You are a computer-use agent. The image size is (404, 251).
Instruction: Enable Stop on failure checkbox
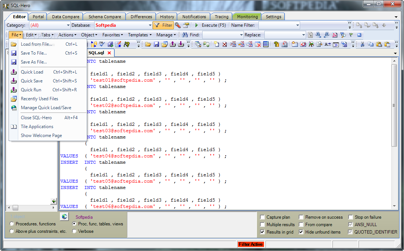click(x=350, y=217)
